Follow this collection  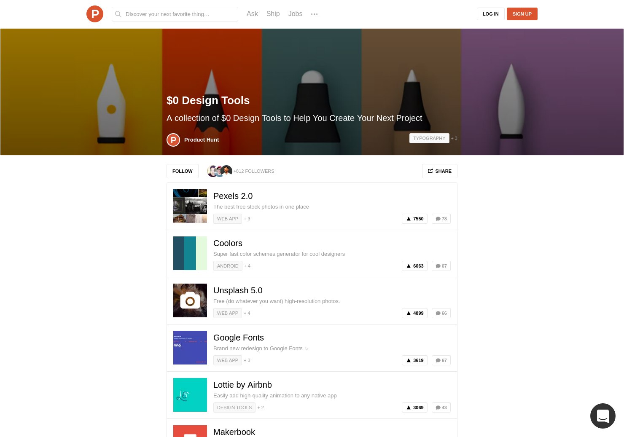click(183, 171)
